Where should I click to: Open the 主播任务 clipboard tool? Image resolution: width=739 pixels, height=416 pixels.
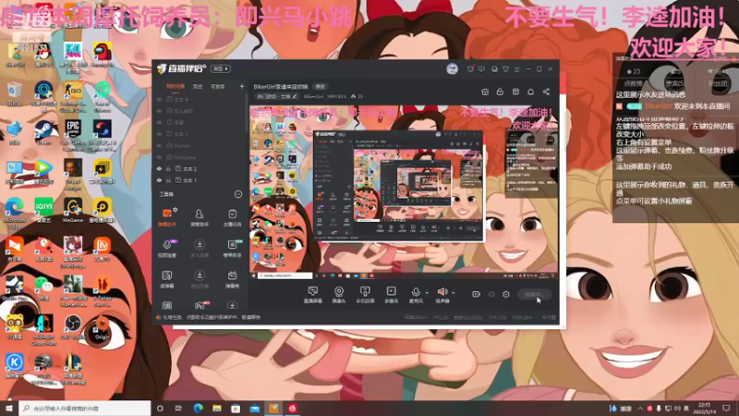[232, 217]
